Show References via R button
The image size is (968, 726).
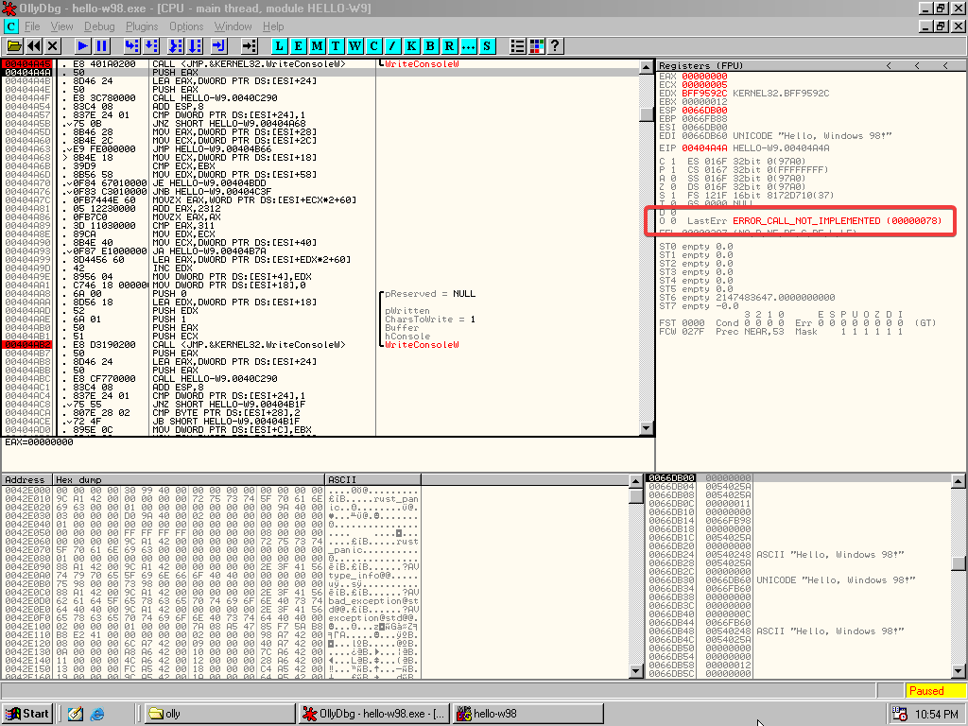[x=449, y=46]
